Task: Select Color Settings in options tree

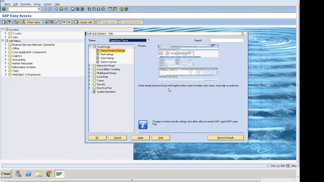Action: point(107,58)
